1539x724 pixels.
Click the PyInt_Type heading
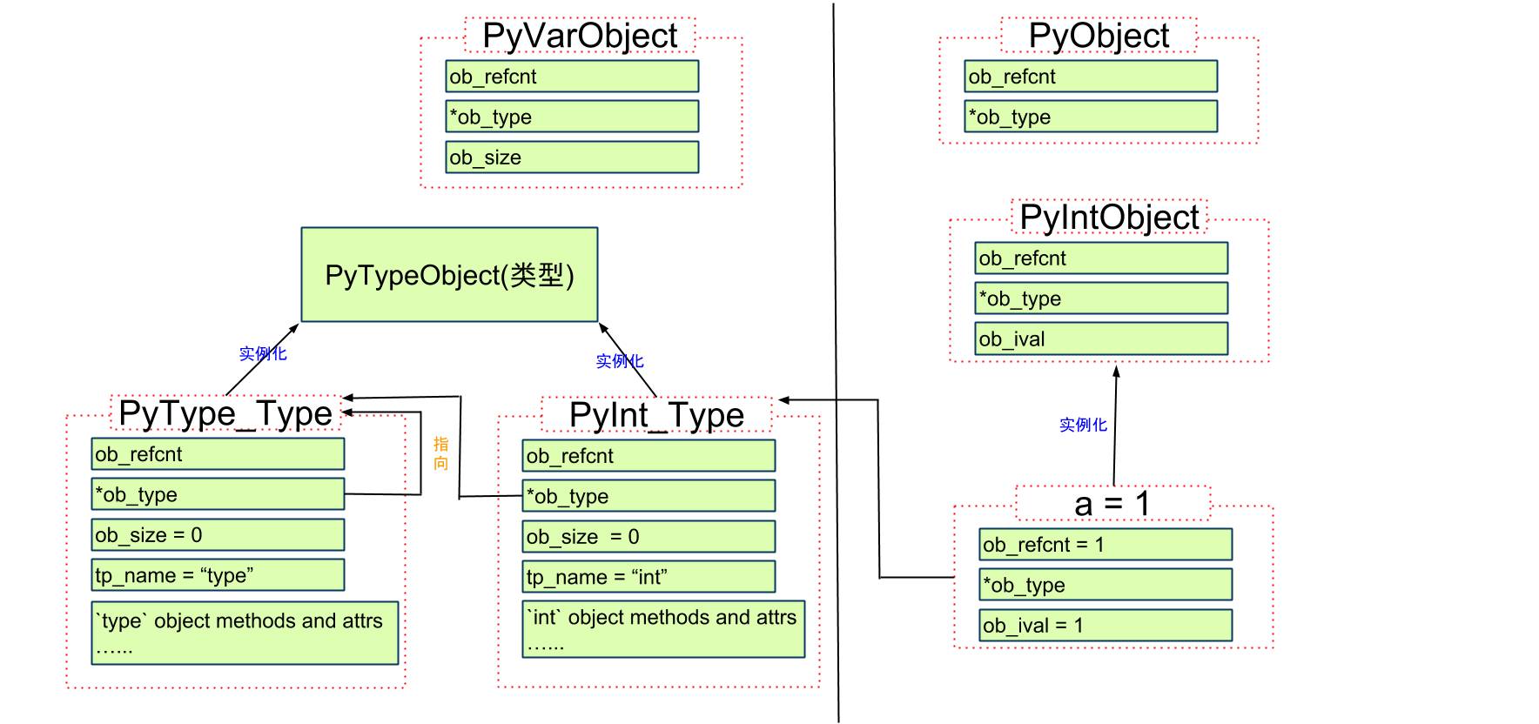tap(656, 415)
